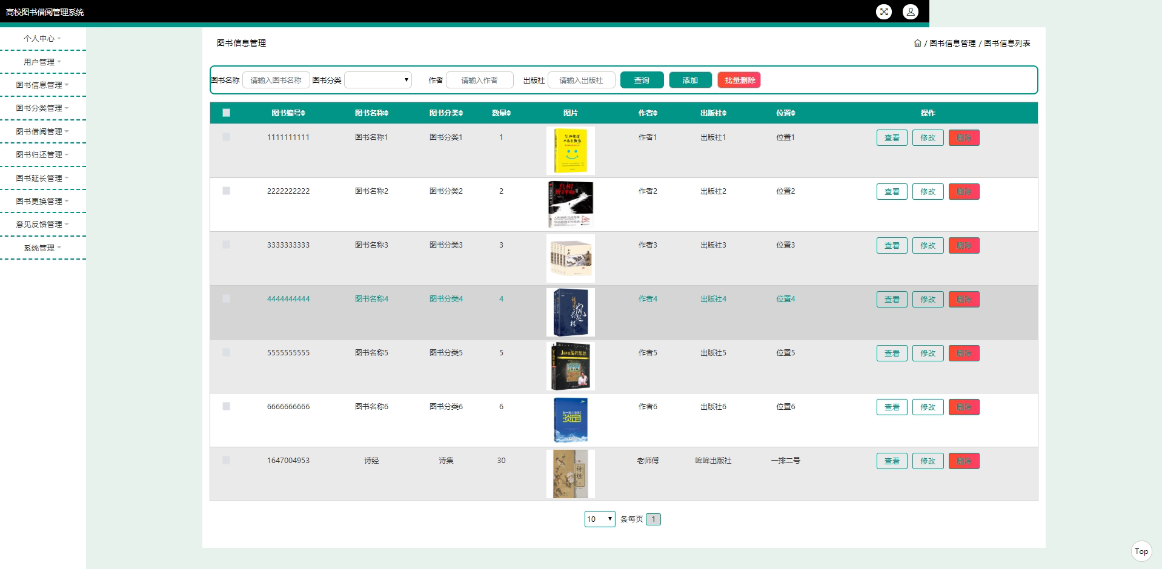The height and width of the screenshot is (569, 1162).
Task: Click 删除 for 图书名称6 row
Action: pos(964,407)
